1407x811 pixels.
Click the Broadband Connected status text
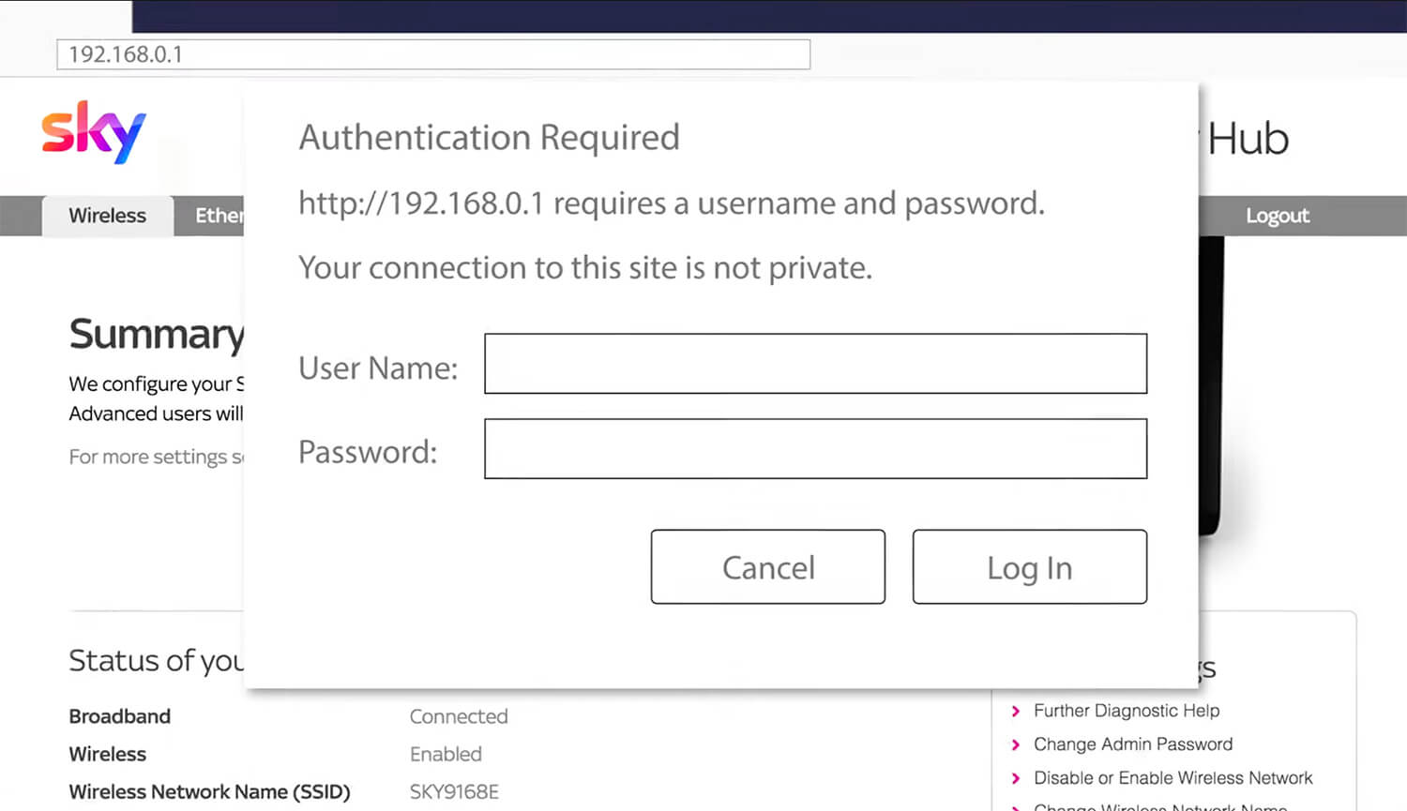(x=459, y=716)
